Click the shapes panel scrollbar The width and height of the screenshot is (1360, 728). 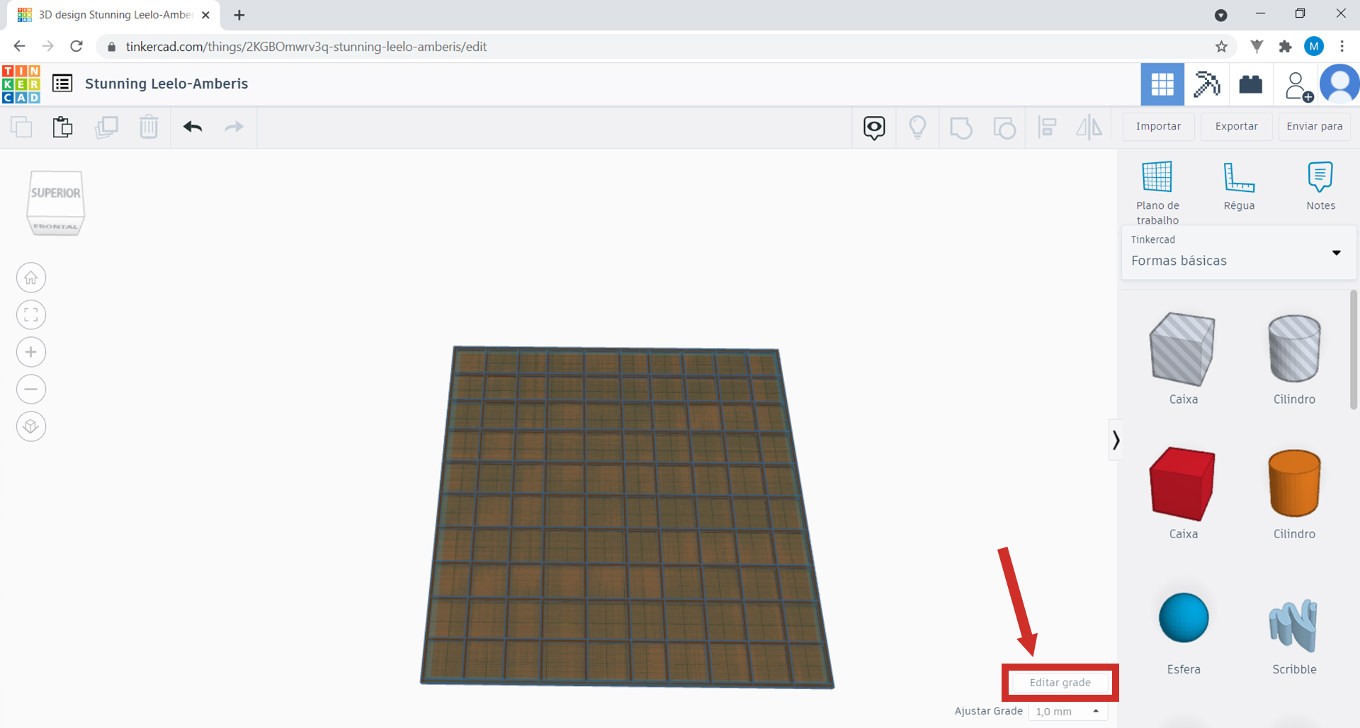pos(1354,350)
